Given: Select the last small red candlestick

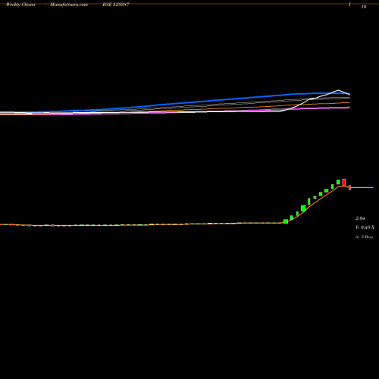Looking at the screenshot, I should pyautogui.click(x=349, y=187).
